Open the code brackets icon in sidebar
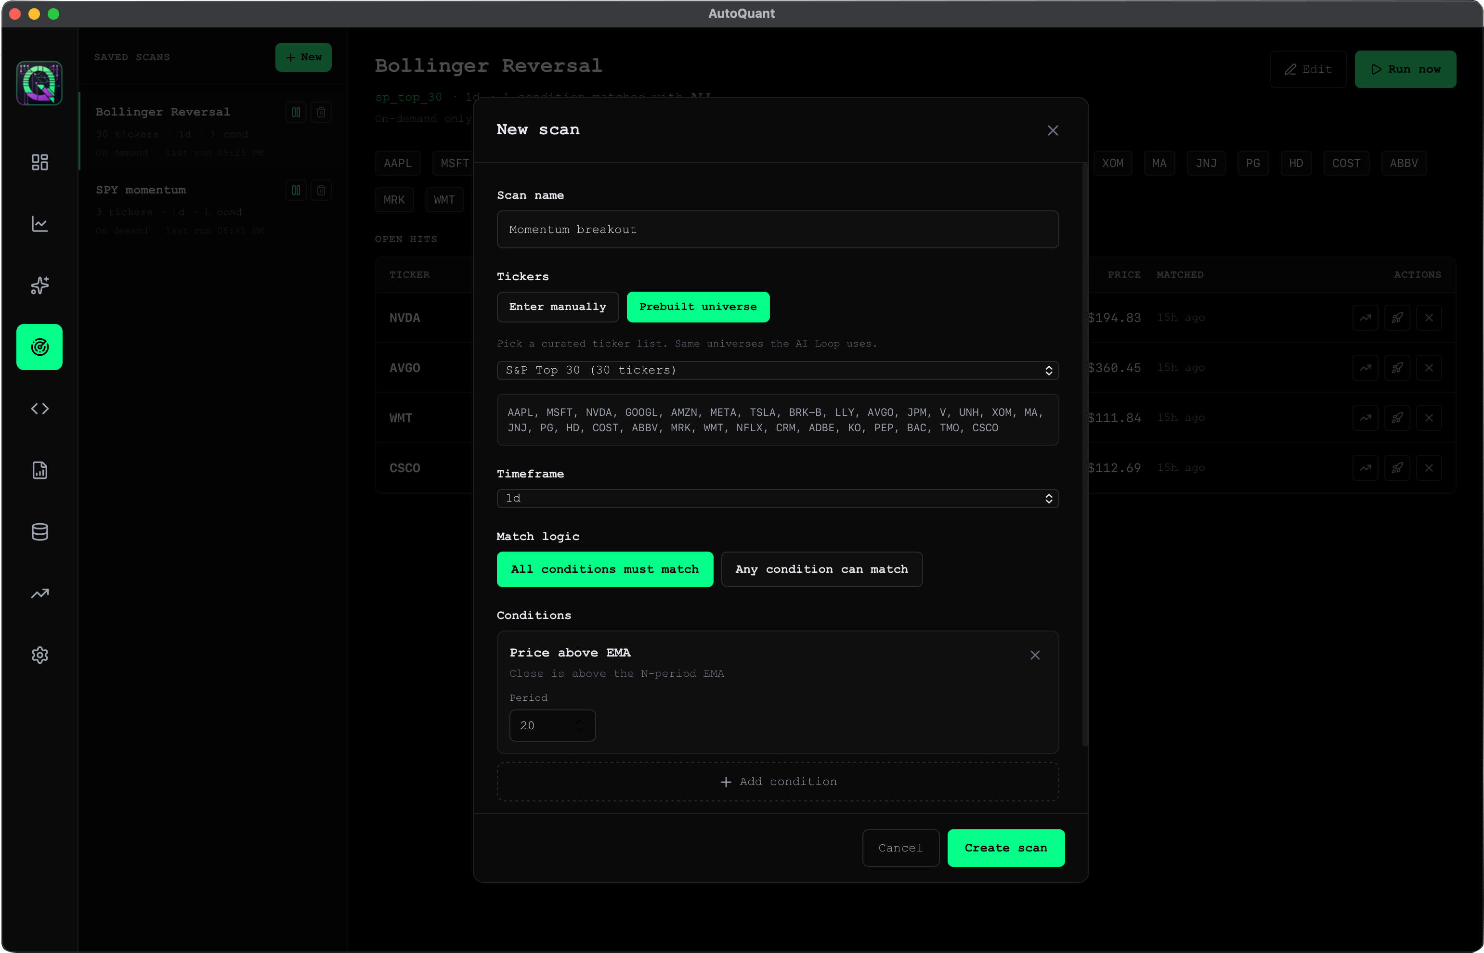 39,409
